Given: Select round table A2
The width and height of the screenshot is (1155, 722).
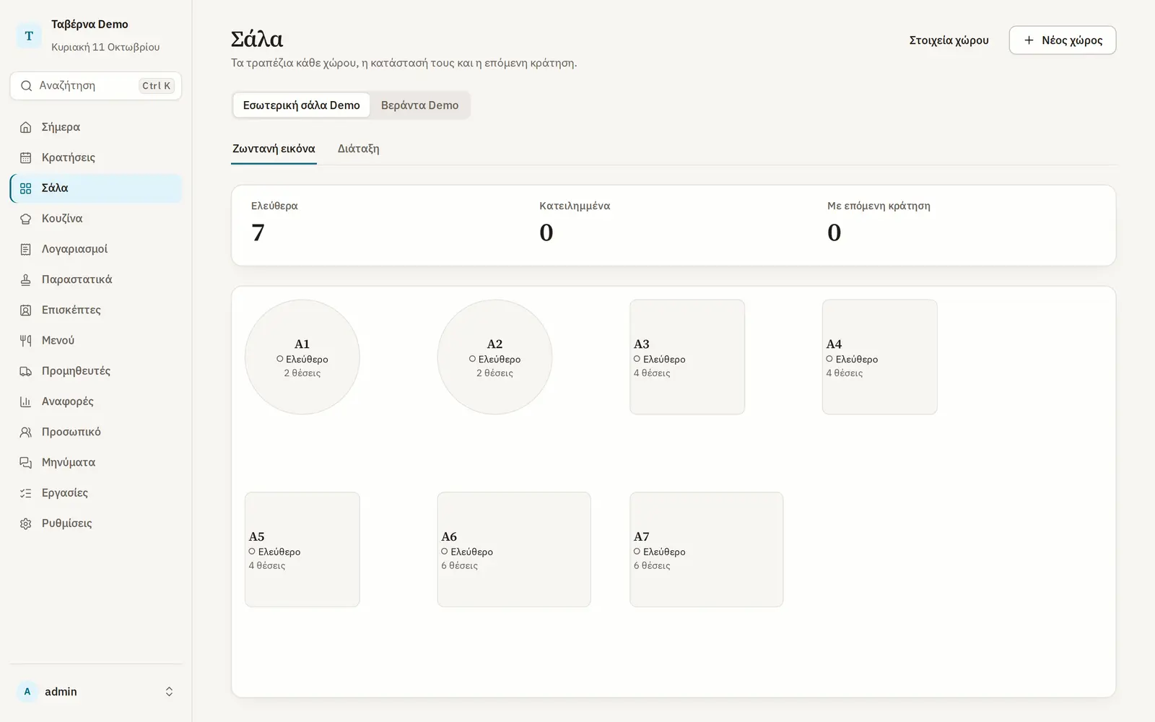Looking at the screenshot, I should click(x=494, y=357).
